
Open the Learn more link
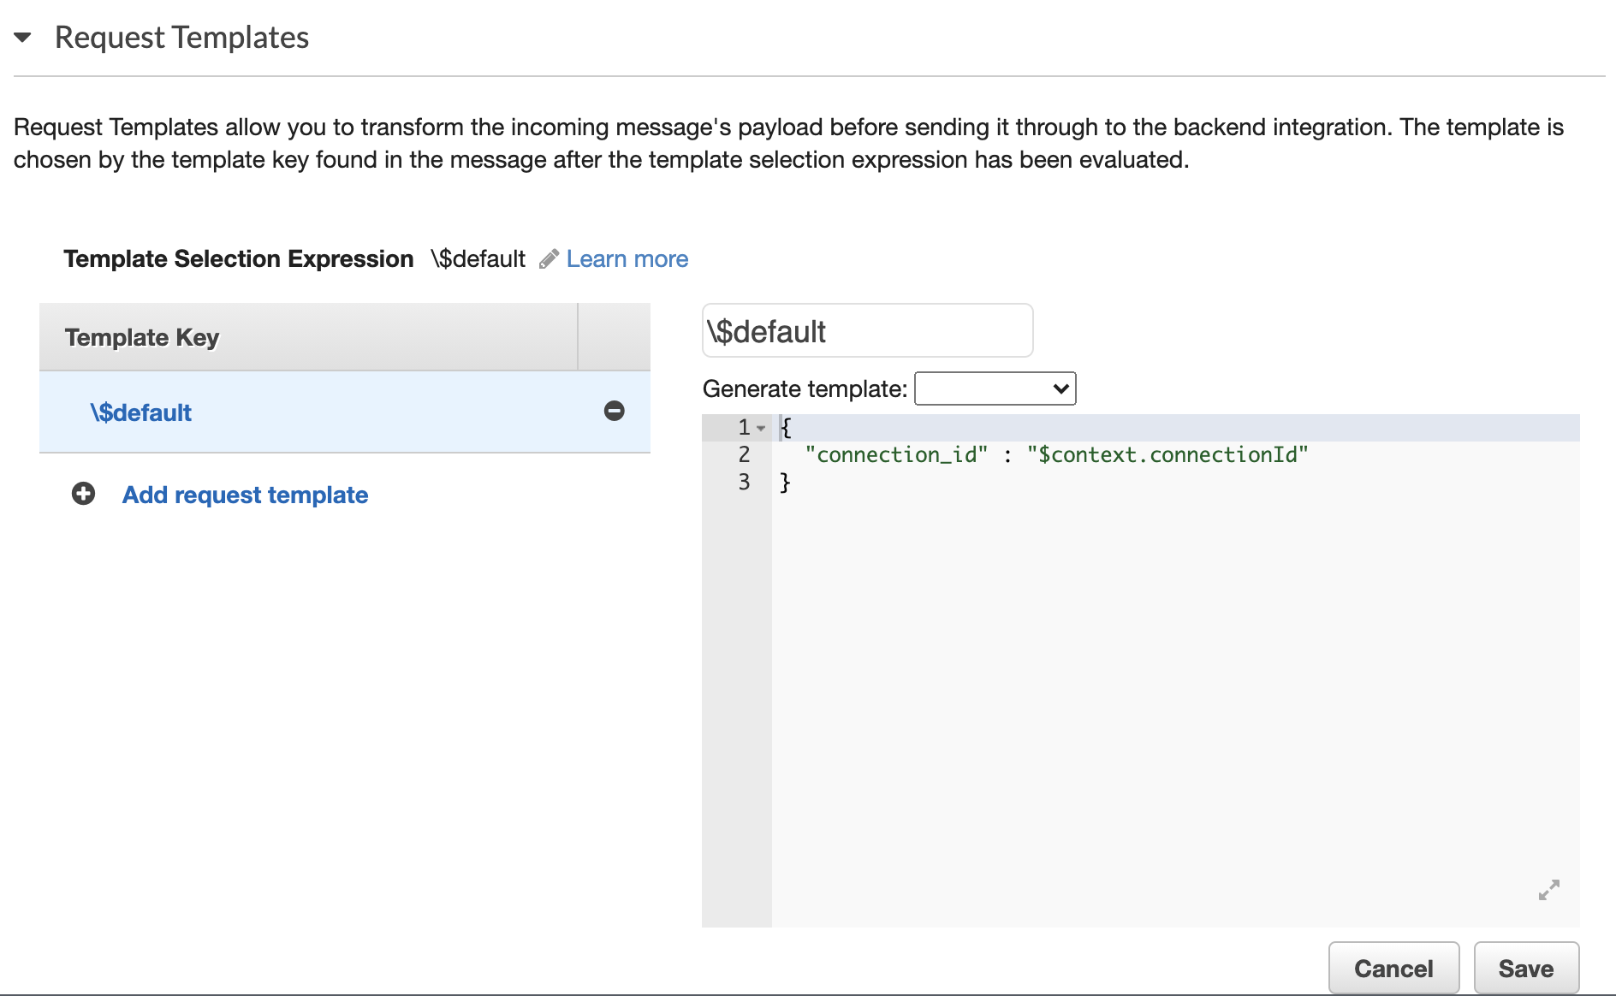pos(627,258)
